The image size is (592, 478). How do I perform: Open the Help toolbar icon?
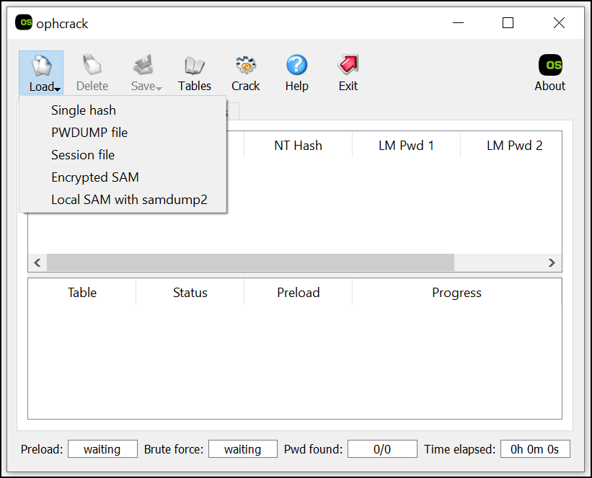[297, 73]
